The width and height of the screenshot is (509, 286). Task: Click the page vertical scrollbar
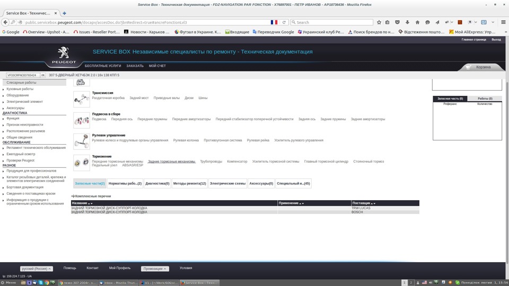507,172
